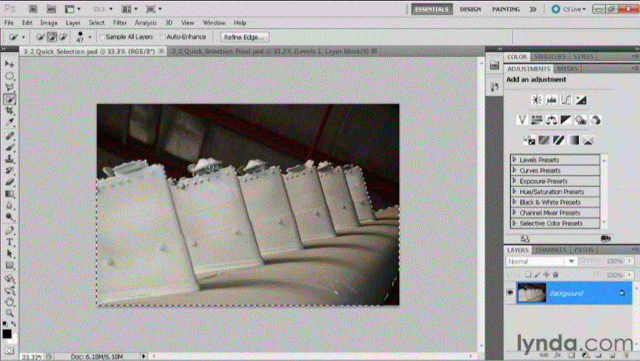Switch to Design workspace

click(x=470, y=9)
